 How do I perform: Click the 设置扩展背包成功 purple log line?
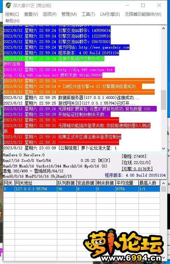80,109
